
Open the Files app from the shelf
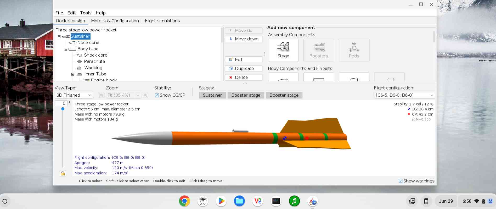(x=239, y=201)
